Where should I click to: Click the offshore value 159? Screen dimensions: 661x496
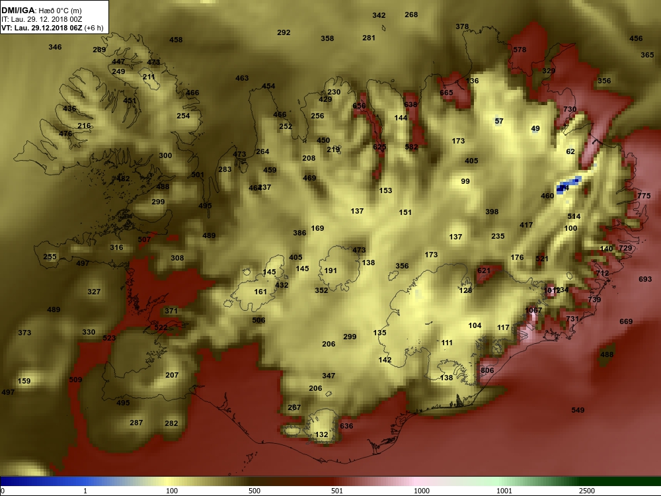tap(24, 381)
